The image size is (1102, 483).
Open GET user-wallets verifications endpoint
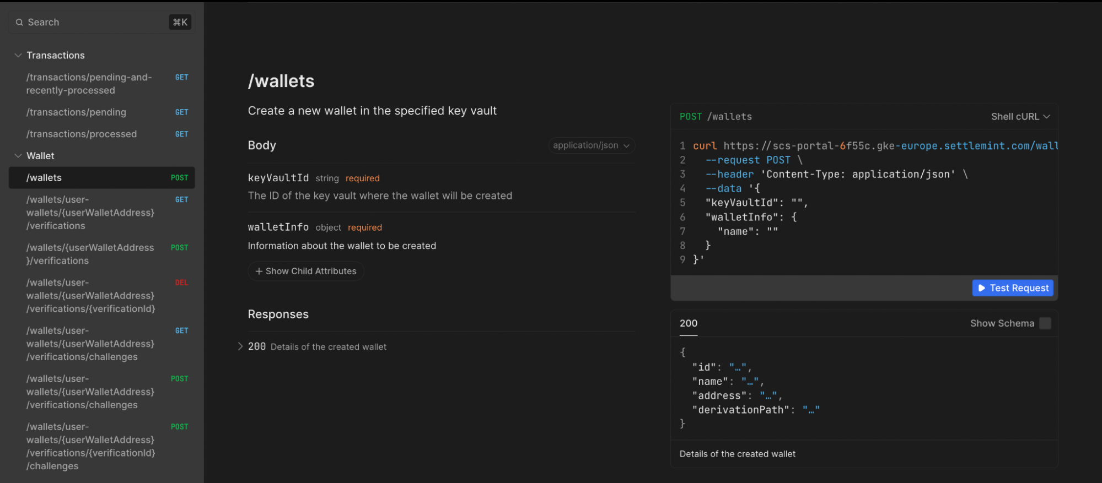[101, 213]
